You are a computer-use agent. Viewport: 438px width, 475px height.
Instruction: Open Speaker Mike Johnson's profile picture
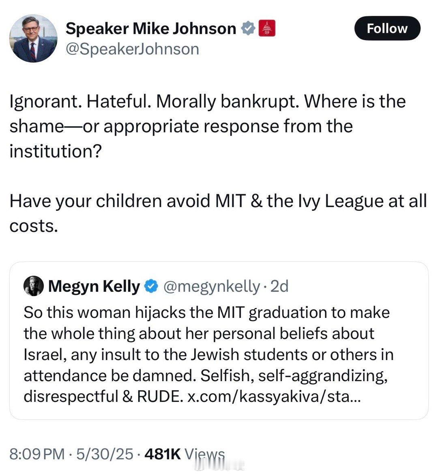click(33, 38)
